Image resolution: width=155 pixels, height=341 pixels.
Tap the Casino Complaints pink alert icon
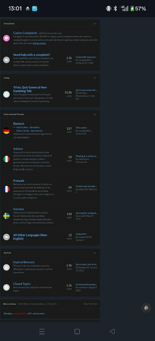[6, 38]
